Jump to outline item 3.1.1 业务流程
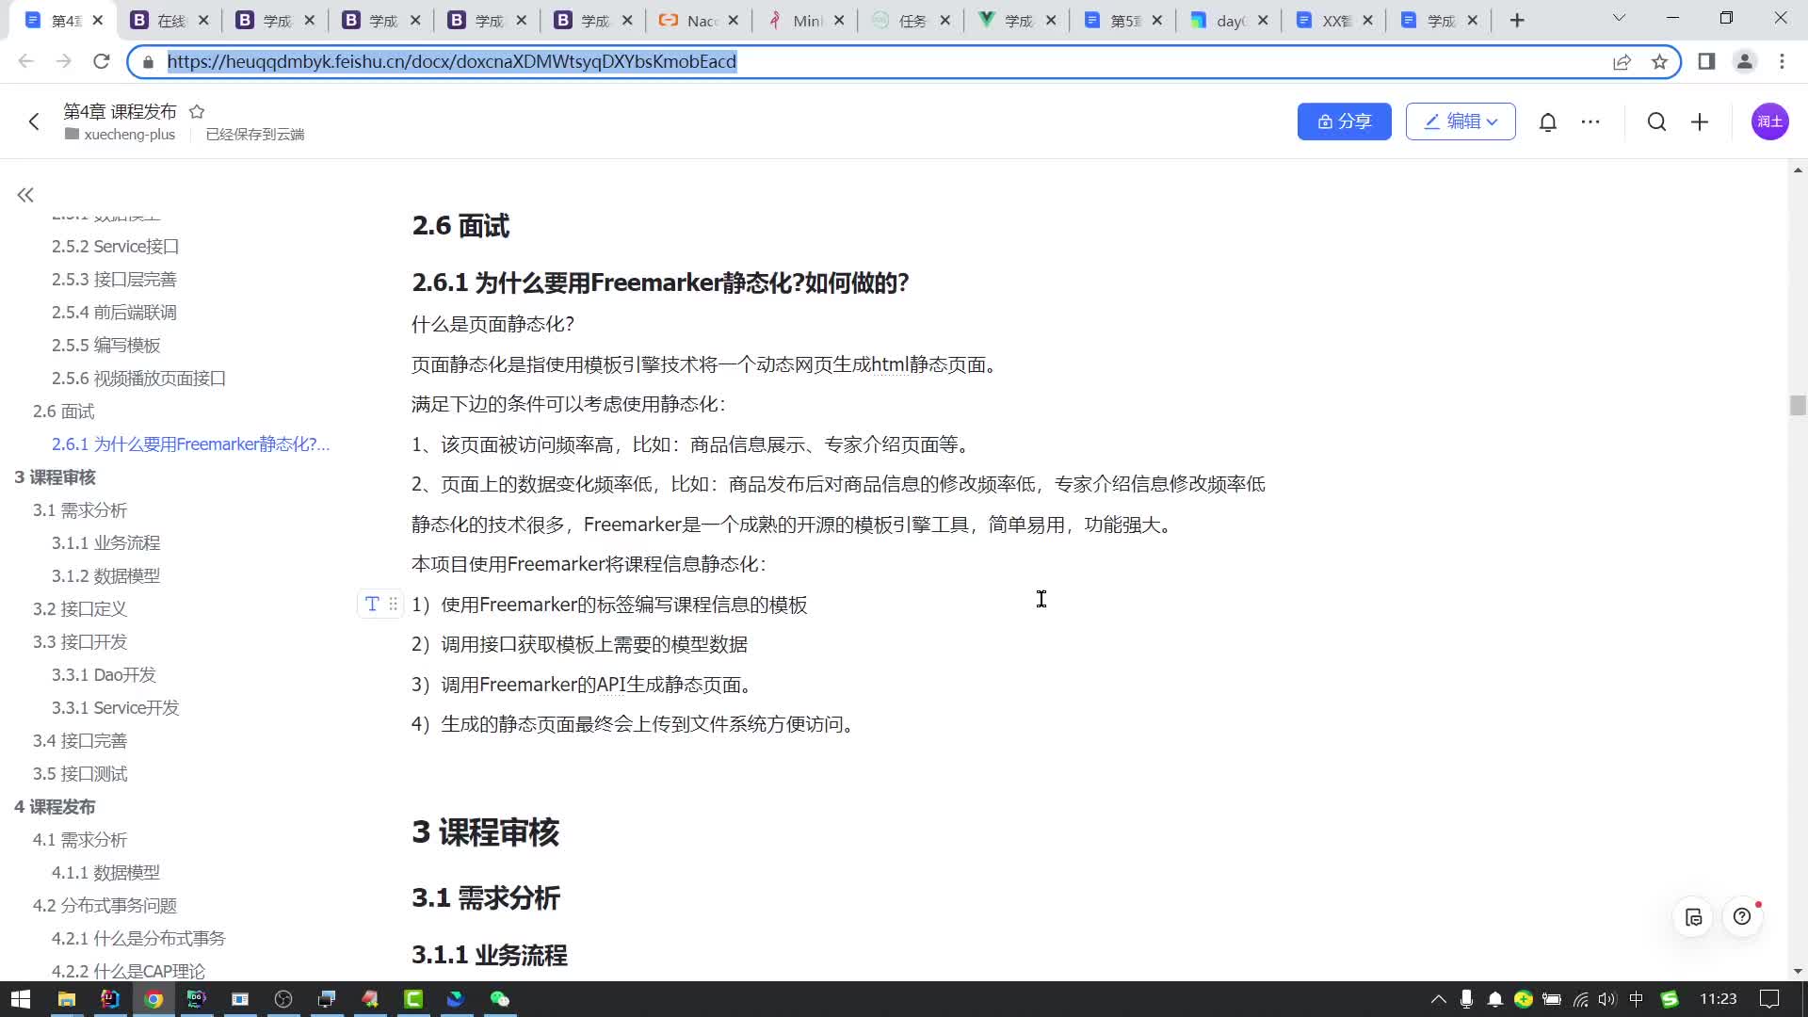 coord(105,543)
